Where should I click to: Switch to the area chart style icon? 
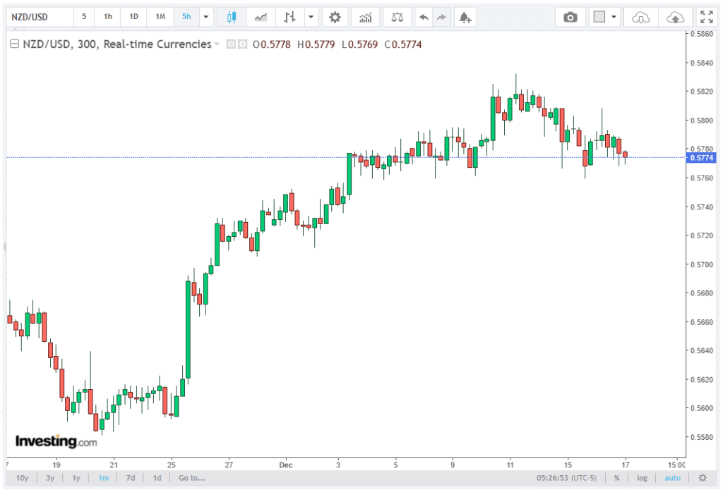261,17
